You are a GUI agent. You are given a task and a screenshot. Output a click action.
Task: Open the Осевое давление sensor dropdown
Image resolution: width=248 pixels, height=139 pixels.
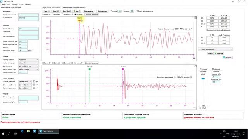click(25, 81)
